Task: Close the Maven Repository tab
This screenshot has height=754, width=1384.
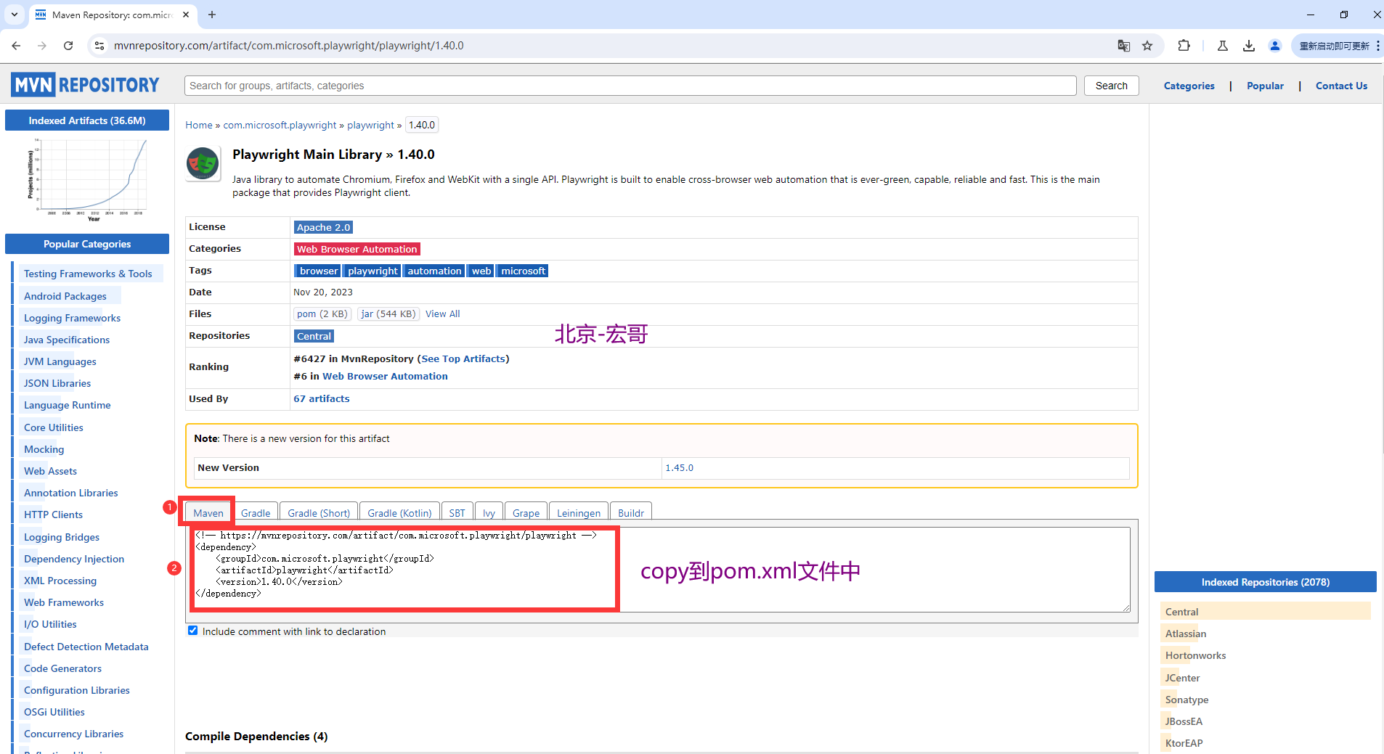Action: 186,15
